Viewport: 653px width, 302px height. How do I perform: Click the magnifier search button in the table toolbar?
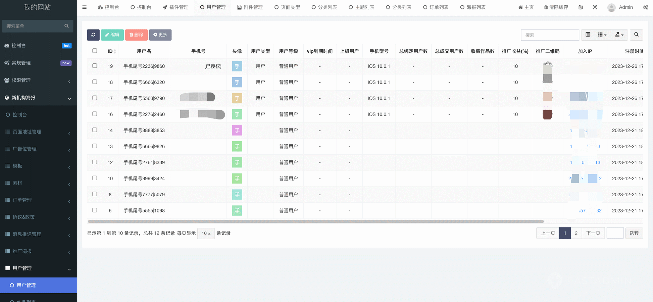(x=636, y=35)
